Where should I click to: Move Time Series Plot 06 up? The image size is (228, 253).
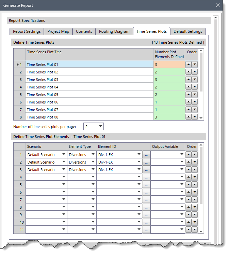[189, 102]
